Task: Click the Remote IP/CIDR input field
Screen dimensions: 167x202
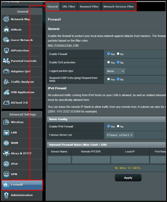Action: click(x=91, y=160)
